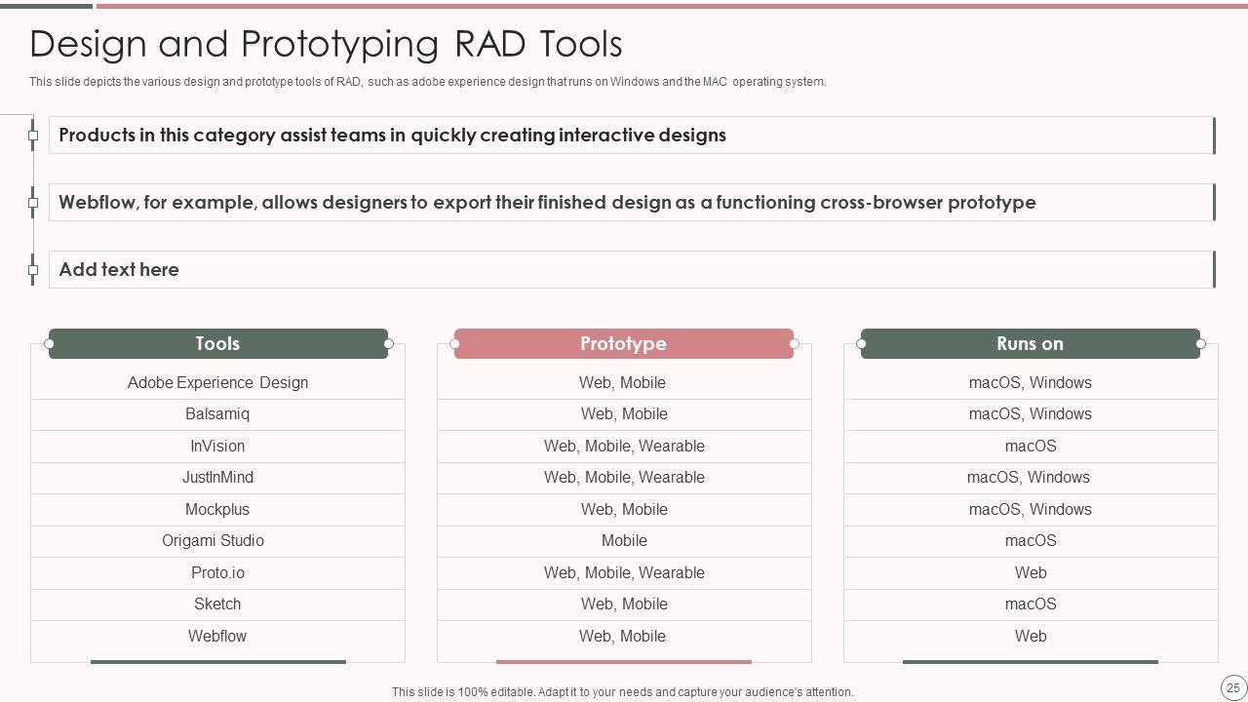Click the Mockplus tool row
Viewport: 1248px width, 702px height.
click(x=217, y=510)
